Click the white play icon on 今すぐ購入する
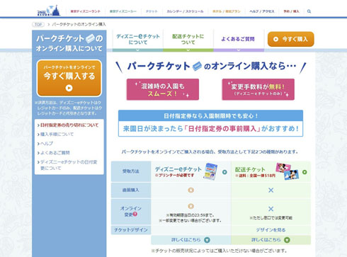The height and width of the screenshot is (257, 347). 69,88
